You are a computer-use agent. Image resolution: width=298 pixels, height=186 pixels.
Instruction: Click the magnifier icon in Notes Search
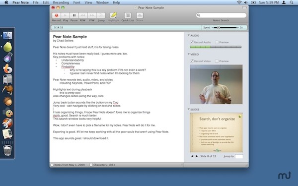(199, 15)
